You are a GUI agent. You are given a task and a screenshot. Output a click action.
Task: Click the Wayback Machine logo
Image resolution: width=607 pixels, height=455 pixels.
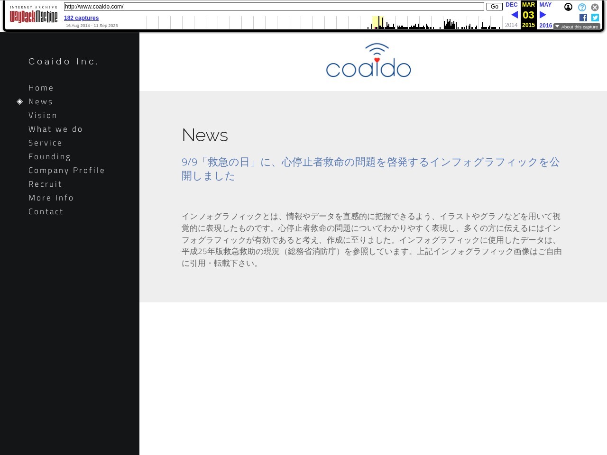point(34,16)
